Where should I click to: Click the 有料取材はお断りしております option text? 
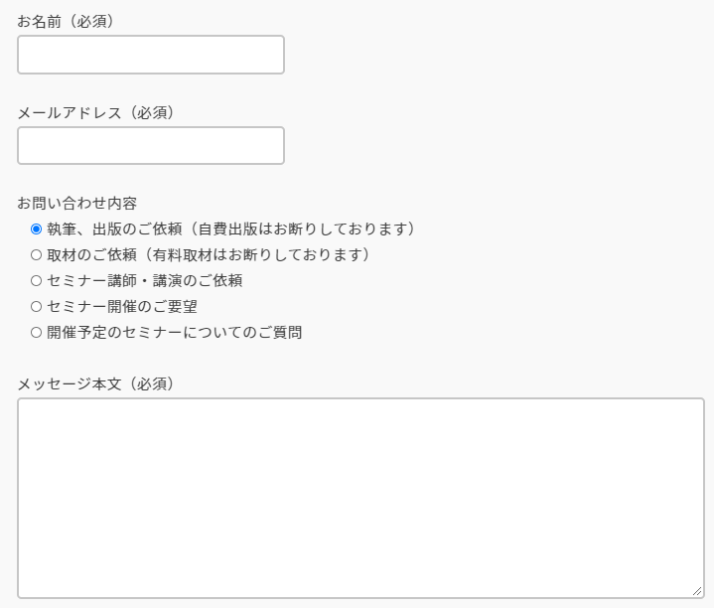258,254
